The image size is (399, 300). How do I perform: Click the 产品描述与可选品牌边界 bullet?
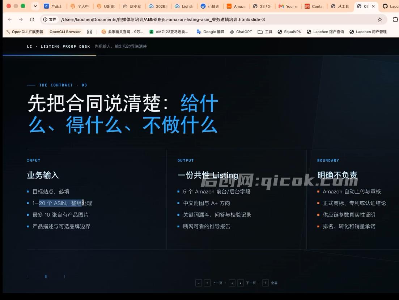(61, 227)
